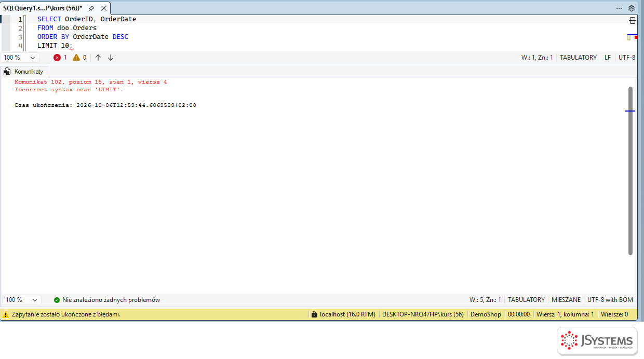Click the messages pane vertical scrollbar
This screenshot has width=644, height=359.
tap(630, 171)
